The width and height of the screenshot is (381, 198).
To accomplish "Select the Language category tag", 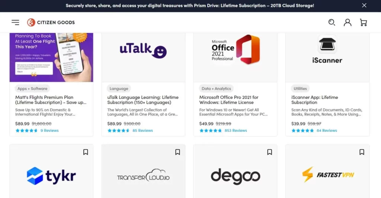I will coord(119,88).
